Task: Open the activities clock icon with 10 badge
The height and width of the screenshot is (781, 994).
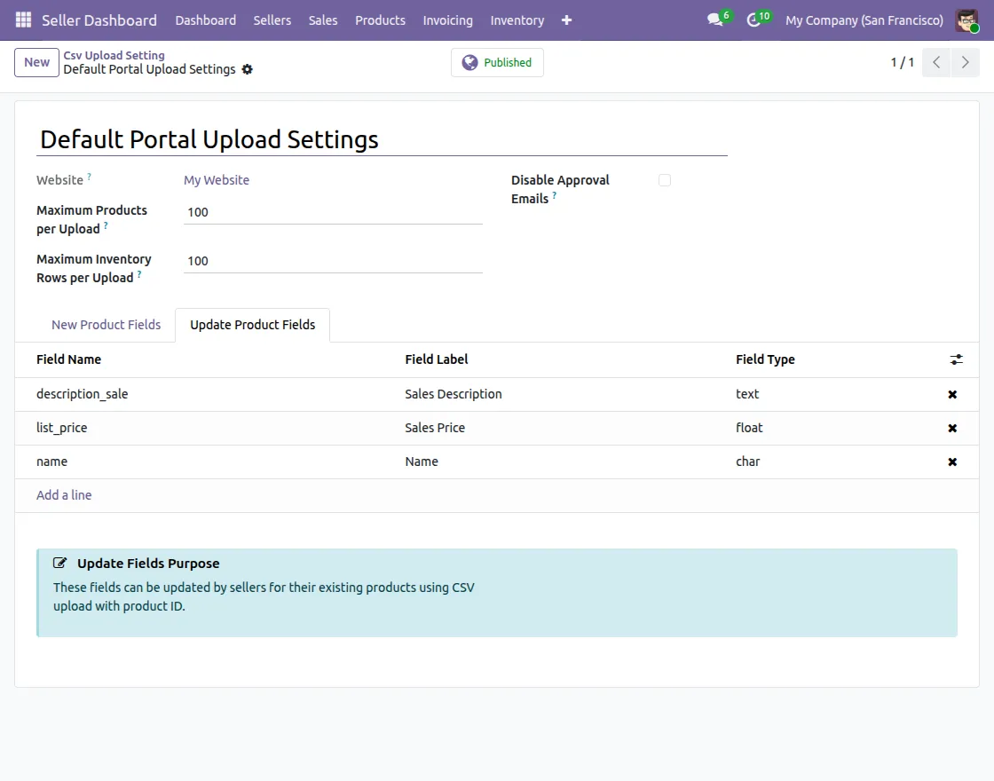Action: (x=753, y=20)
